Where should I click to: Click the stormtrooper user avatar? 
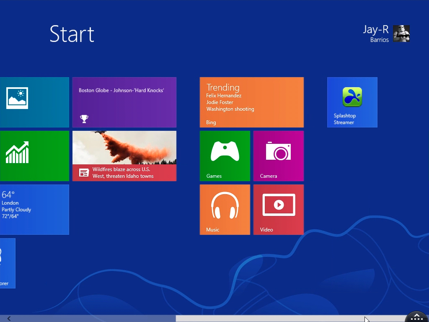(401, 34)
